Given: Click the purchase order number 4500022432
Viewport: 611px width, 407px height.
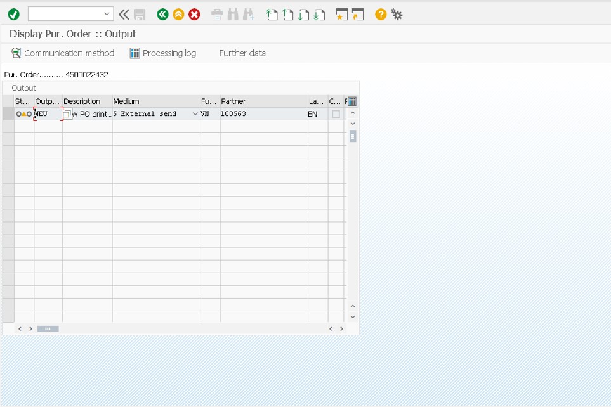Looking at the screenshot, I should 87,74.
